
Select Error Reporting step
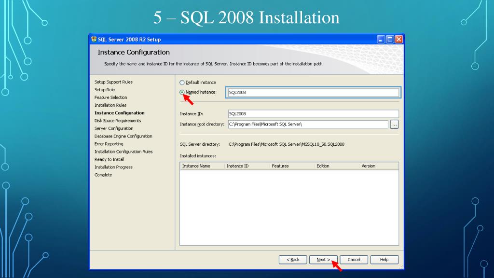click(109, 144)
